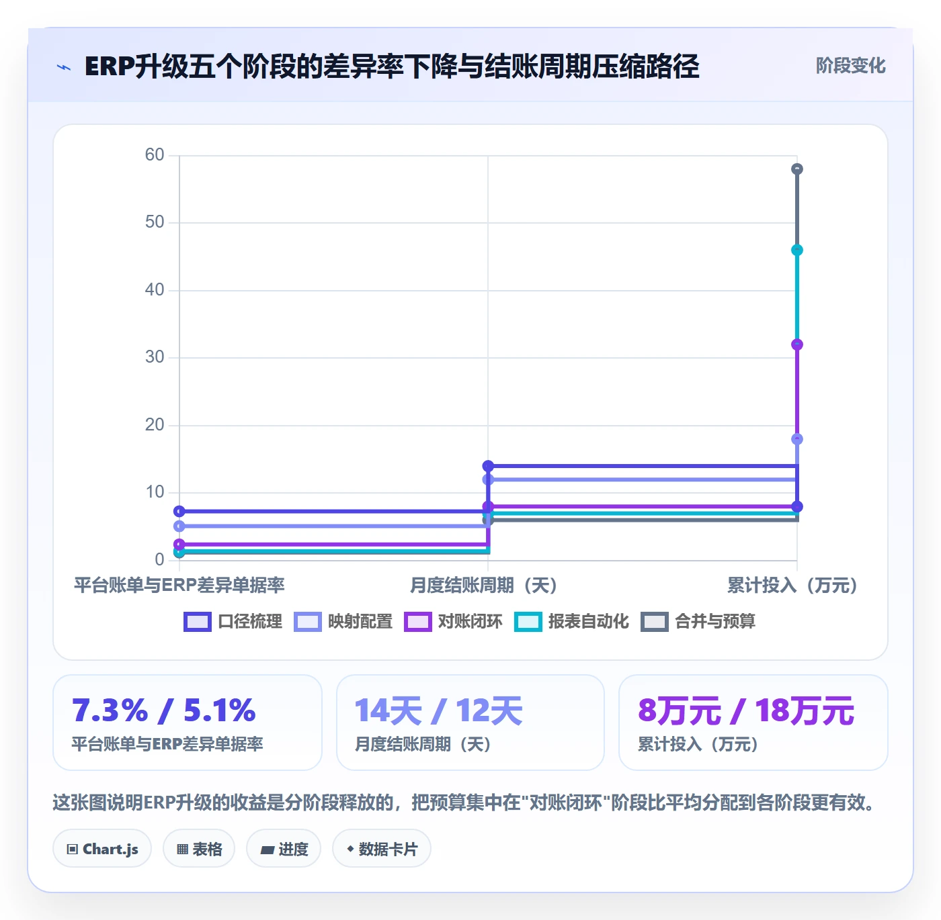Open the 7.3% / 5.1% data card
Screen dimensions: 941x920
(188, 723)
